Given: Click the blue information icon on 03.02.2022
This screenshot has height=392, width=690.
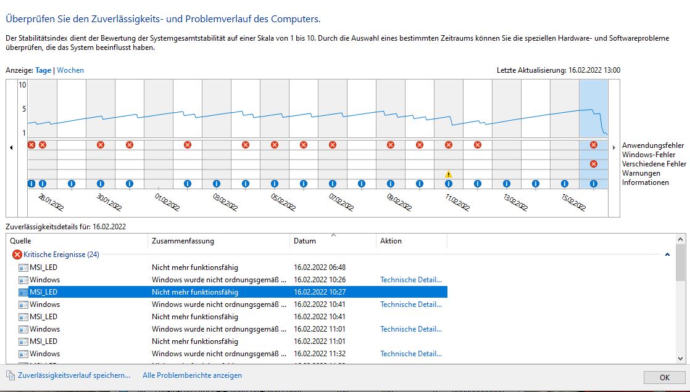Looking at the screenshot, I should click(217, 184).
